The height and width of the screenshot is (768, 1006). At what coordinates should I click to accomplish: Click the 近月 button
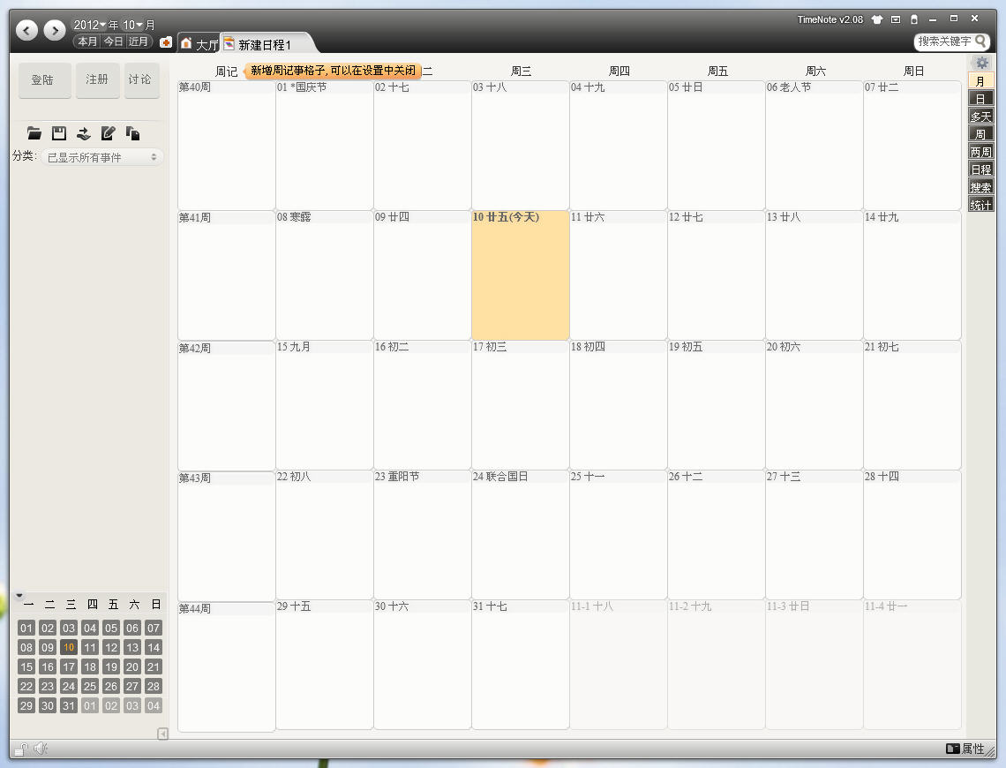coord(138,41)
